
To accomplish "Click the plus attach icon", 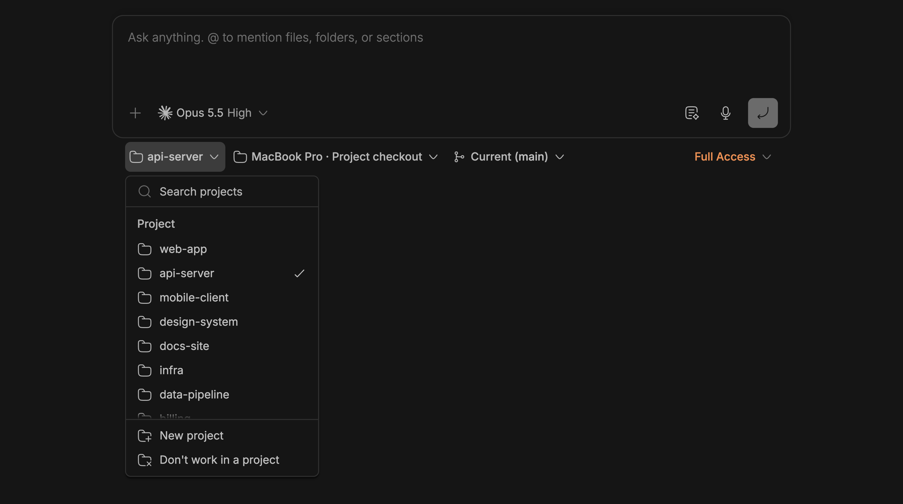I will tap(135, 113).
